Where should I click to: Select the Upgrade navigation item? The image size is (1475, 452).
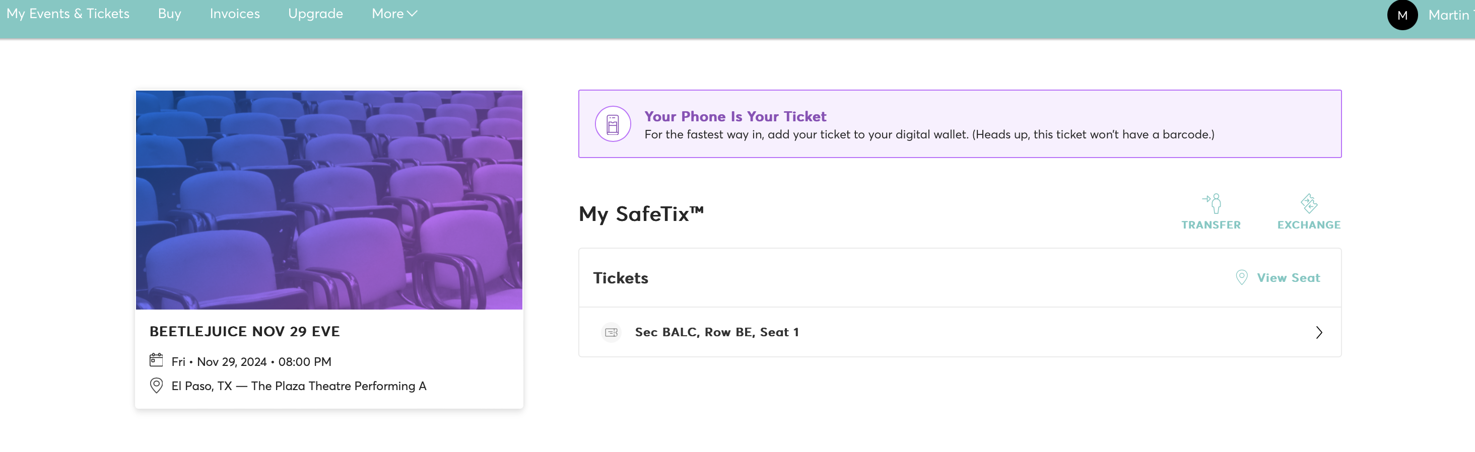(315, 14)
